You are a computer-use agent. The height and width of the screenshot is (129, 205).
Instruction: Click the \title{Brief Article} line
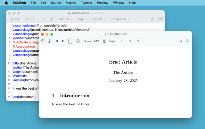pyautogui.click(x=25, y=63)
